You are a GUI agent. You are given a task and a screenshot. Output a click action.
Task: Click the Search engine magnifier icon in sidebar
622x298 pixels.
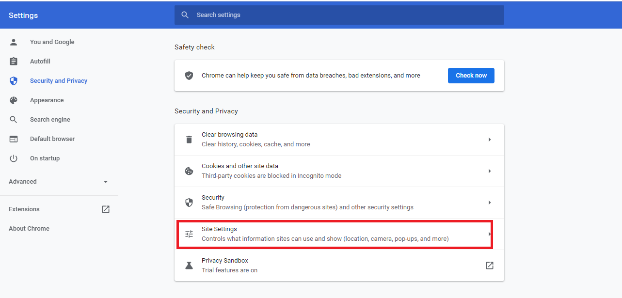click(14, 120)
